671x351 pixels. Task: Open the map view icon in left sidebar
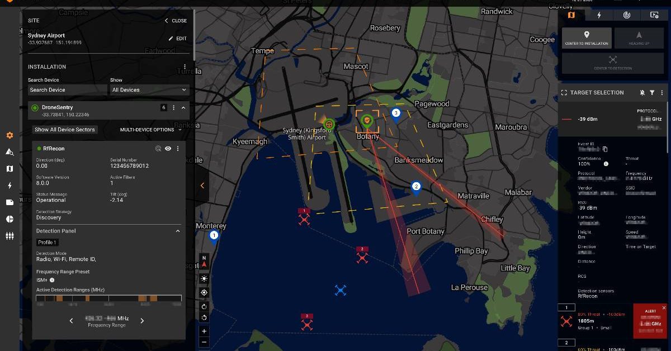(10, 168)
